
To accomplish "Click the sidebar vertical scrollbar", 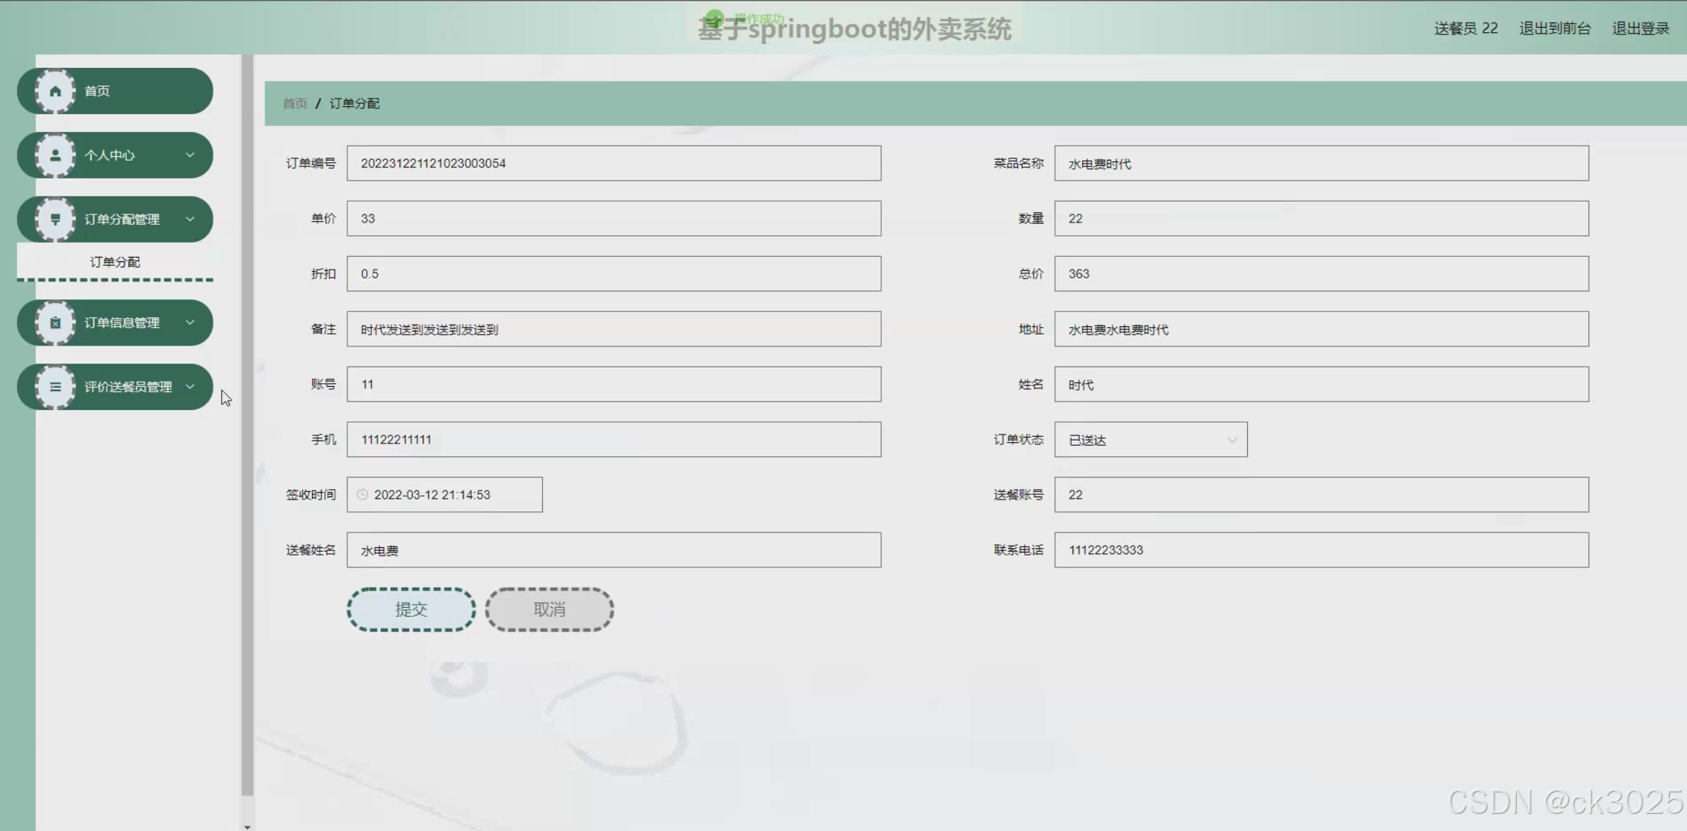I will pos(247,426).
